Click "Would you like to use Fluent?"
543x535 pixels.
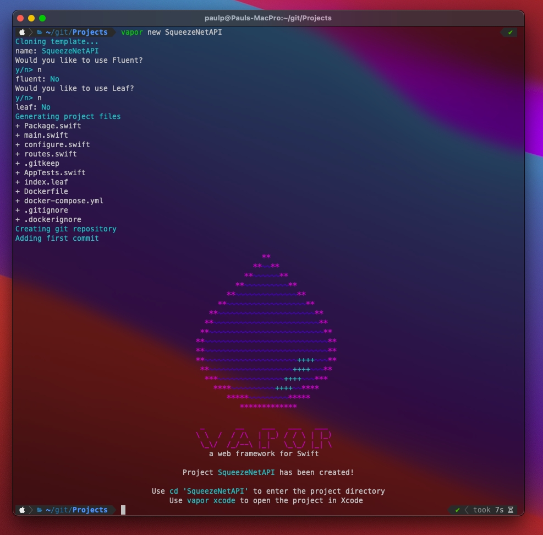[x=79, y=60]
